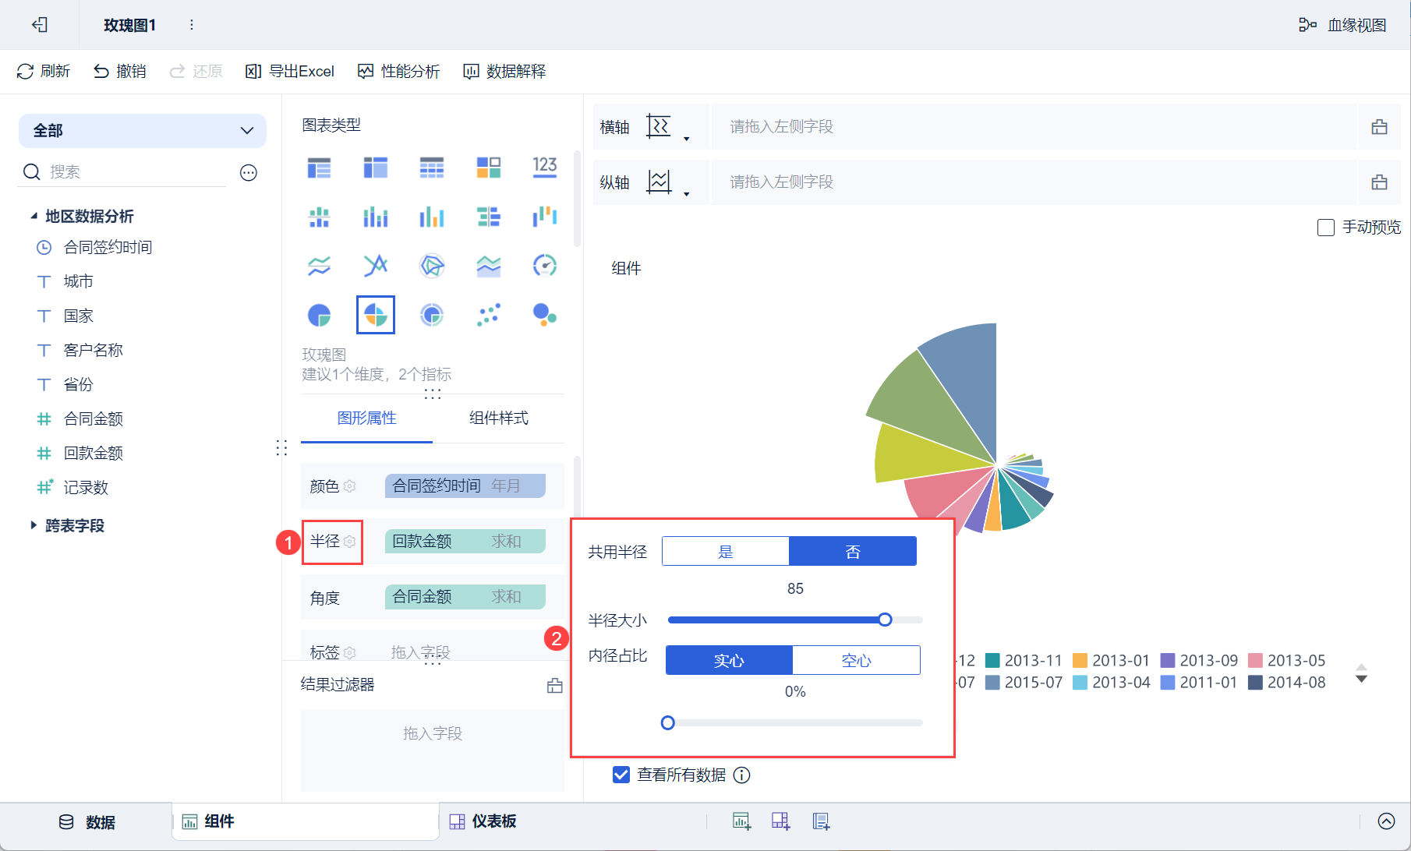The height and width of the screenshot is (851, 1411).
Task: Click the circled ellipsis icon beside search
Action: (x=249, y=172)
